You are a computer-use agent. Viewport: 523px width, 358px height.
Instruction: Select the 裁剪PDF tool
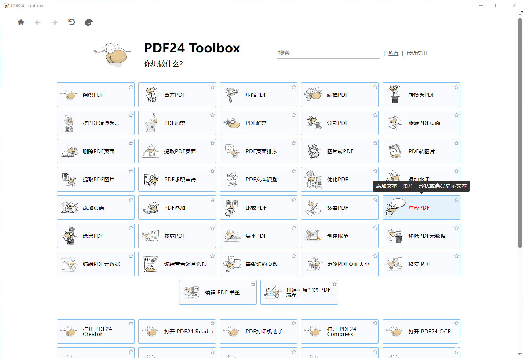[177, 236]
